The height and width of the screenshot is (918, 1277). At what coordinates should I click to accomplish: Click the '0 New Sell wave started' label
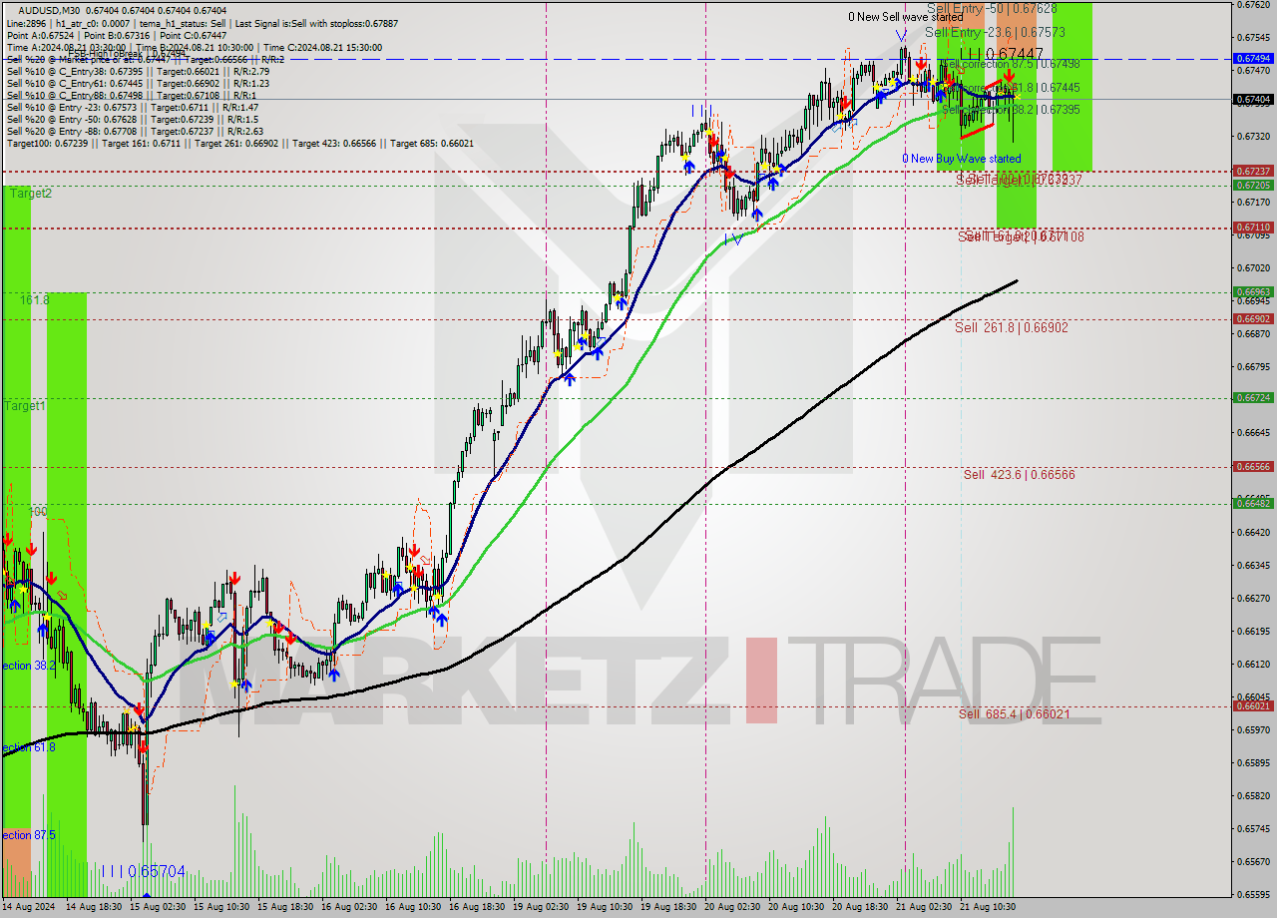click(906, 17)
